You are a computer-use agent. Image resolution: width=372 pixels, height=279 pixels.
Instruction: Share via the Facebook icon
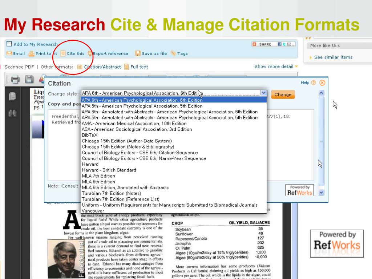click(x=279, y=44)
